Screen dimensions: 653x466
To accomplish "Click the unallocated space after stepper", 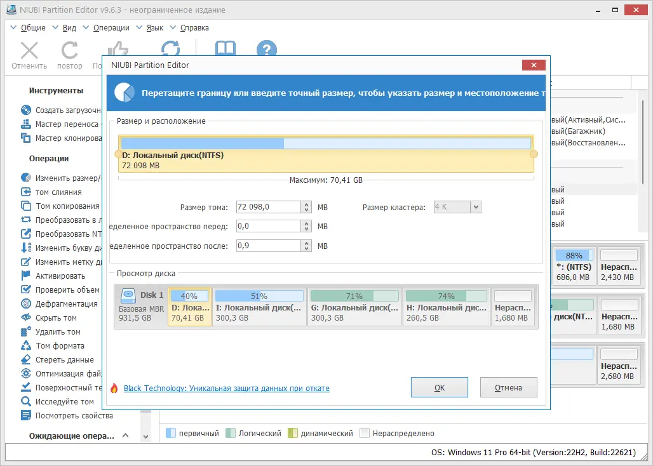I will pyautogui.click(x=307, y=246).
